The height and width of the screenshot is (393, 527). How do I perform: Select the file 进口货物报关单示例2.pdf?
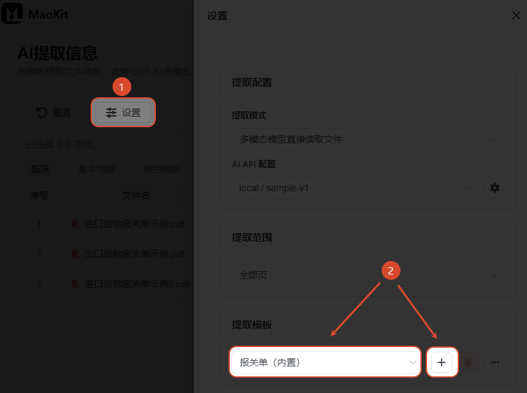[137, 284]
